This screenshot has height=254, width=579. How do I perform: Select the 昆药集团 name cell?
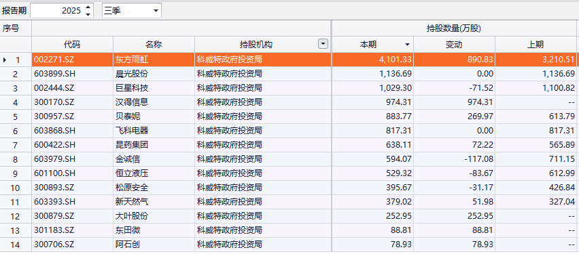click(x=154, y=145)
